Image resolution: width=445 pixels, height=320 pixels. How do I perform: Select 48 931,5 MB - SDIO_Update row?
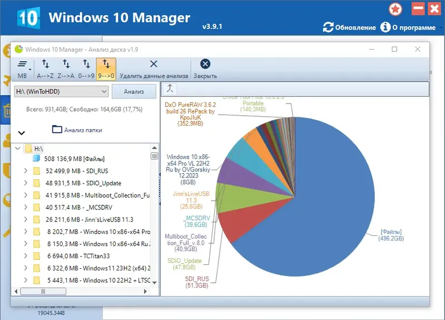click(x=83, y=183)
